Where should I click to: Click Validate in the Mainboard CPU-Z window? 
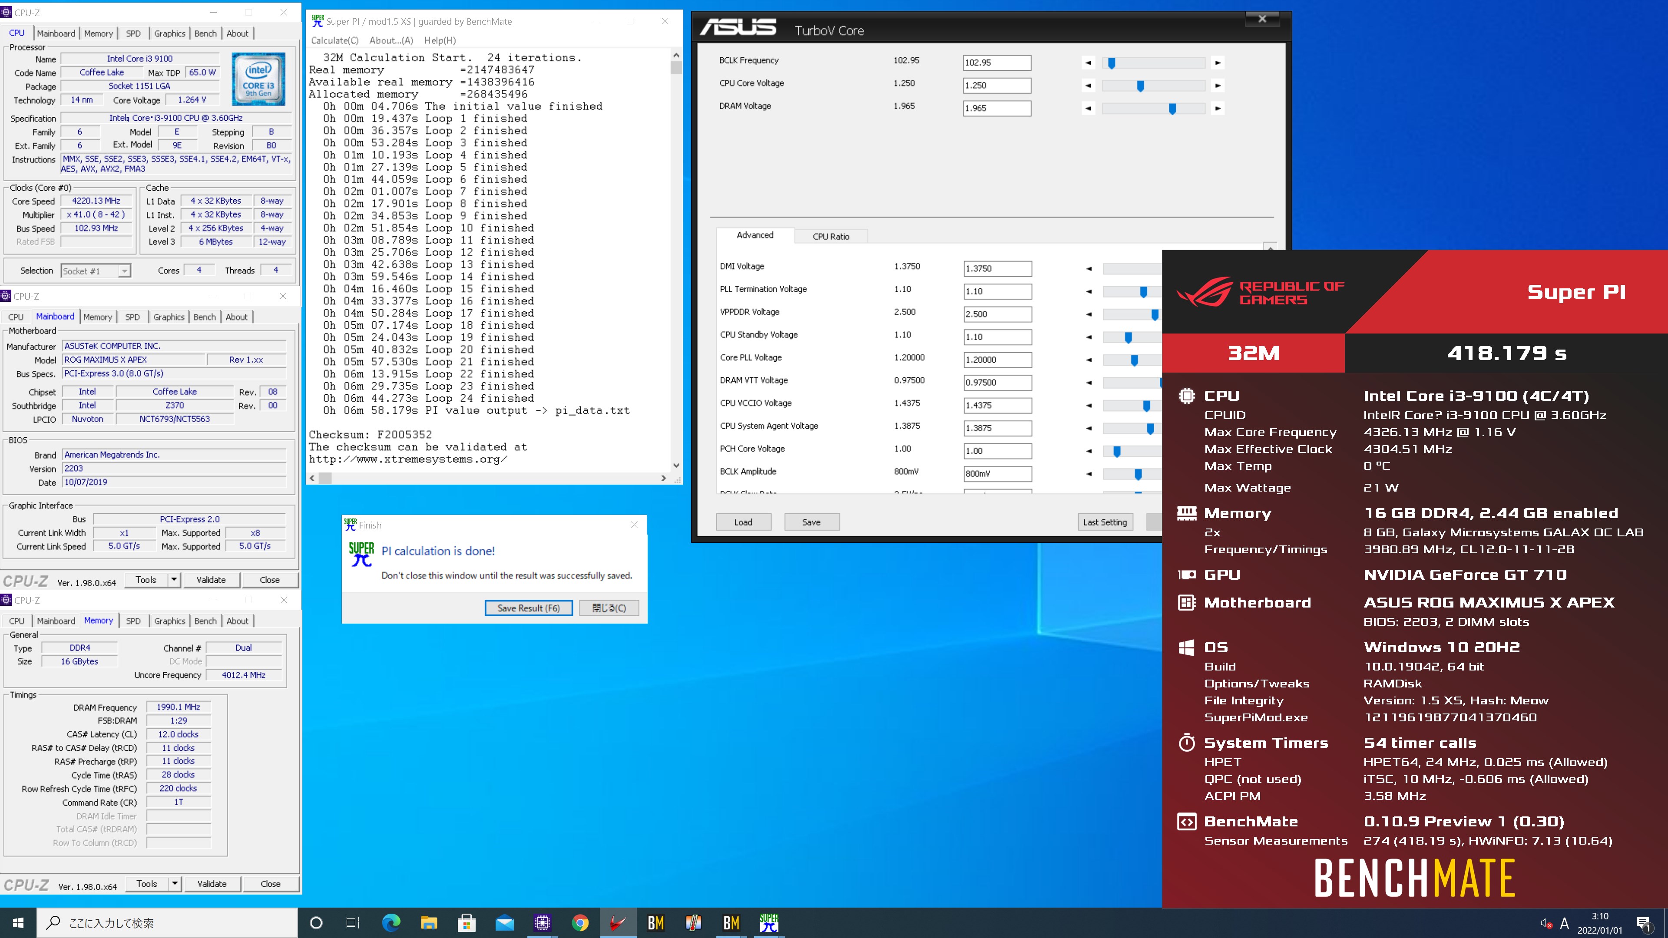[x=211, y=579]
